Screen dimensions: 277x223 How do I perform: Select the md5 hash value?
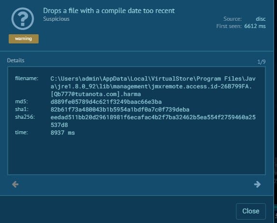[106, 102]
